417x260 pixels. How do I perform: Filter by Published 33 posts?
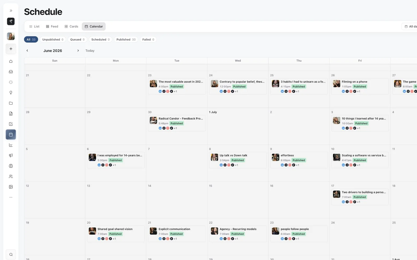point(126,40)
